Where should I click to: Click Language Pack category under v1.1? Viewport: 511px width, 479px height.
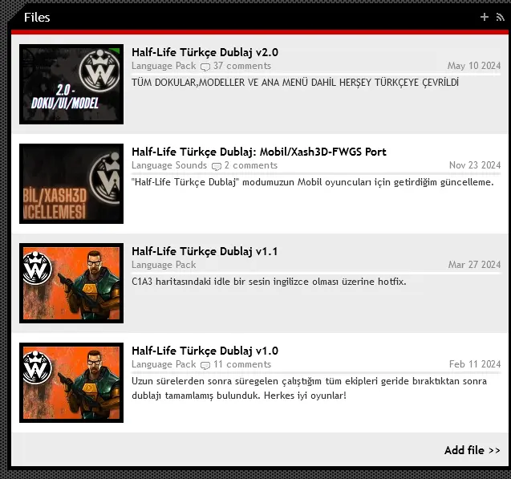tap(164, 265)
